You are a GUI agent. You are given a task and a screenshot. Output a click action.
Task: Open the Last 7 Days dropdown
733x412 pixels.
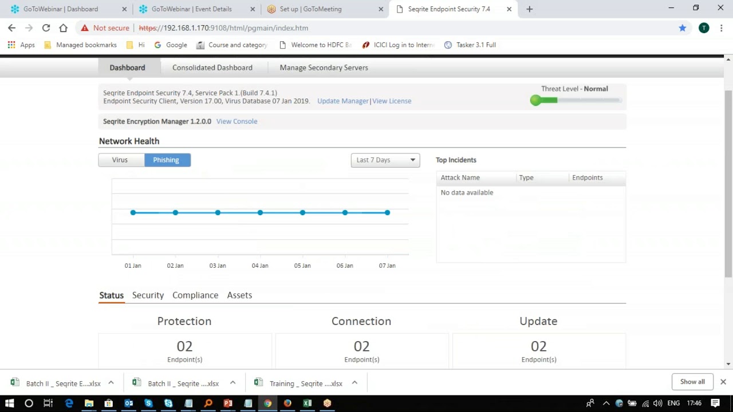click(385, 160)
